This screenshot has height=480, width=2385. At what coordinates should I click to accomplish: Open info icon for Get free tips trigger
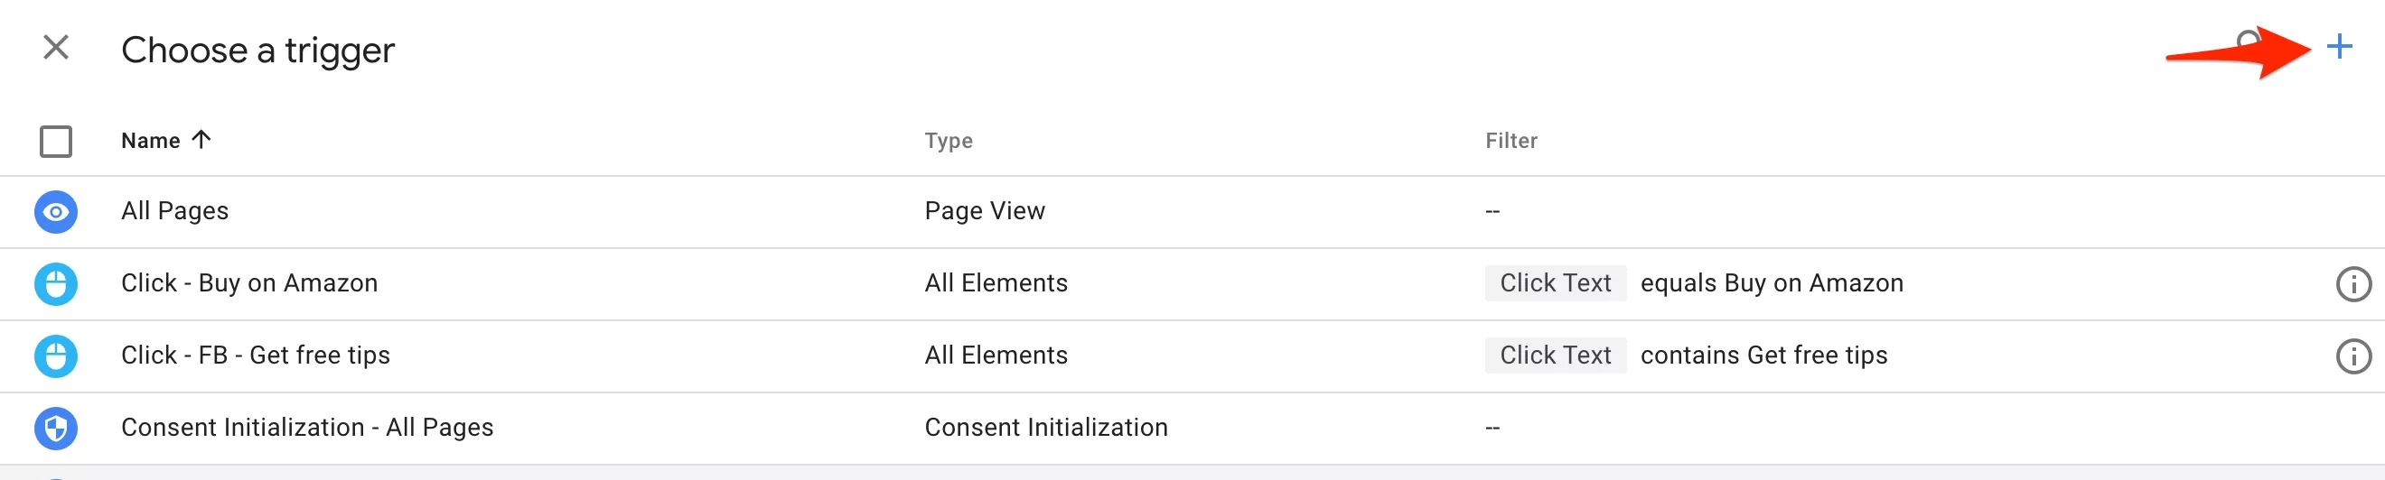pos(2352,356)
